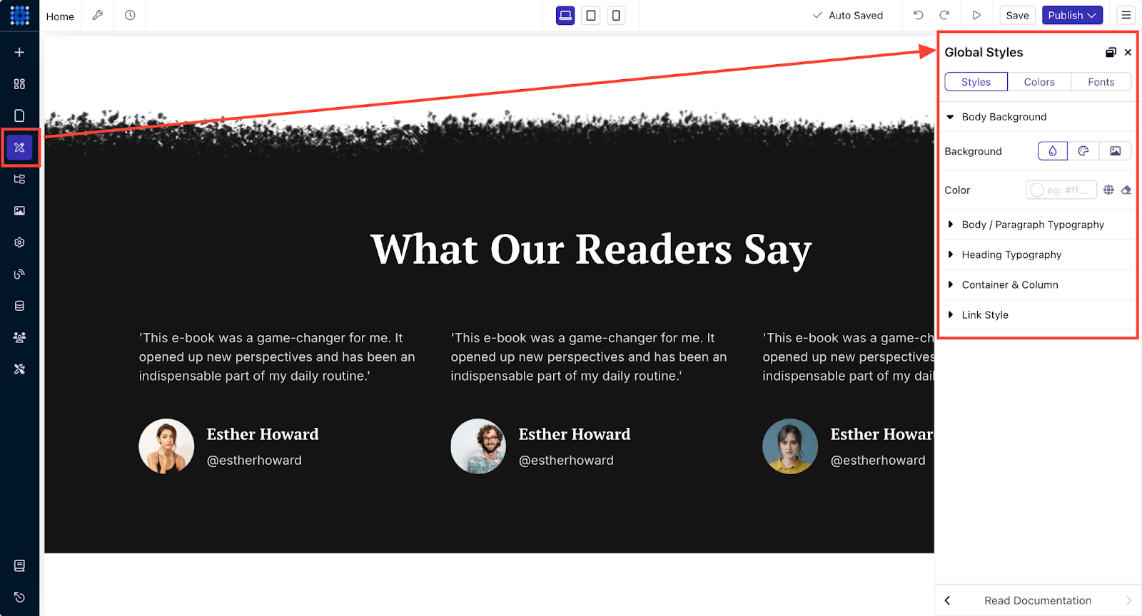Toggle the Global Styles sidebar icon
The width and height of the screenshot is (1142, 616).
pyautogui.click(x=19, y=148)
